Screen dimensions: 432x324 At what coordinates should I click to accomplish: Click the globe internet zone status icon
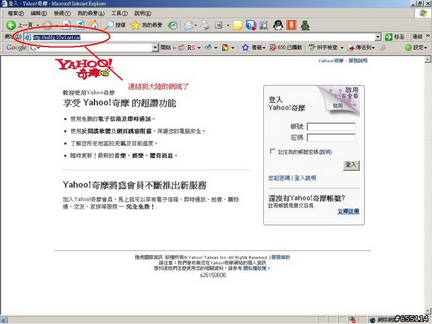[373, 320]
